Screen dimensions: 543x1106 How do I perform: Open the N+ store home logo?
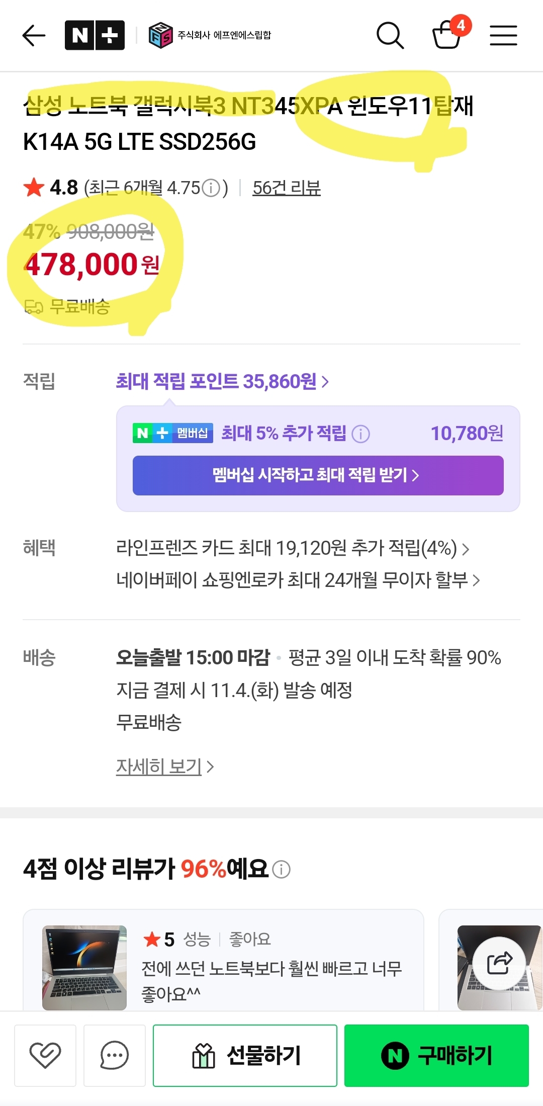click(95, 35)
